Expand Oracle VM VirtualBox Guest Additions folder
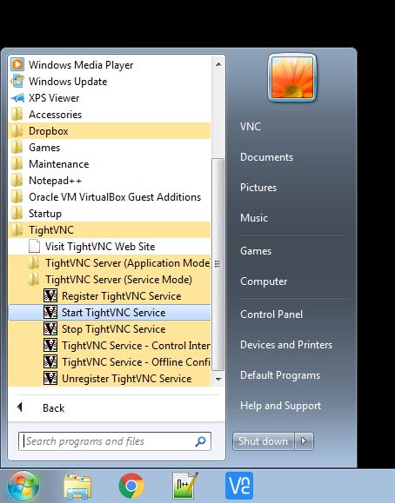The image size is (395, 503). pyautogui.click(x=110, y=197)
